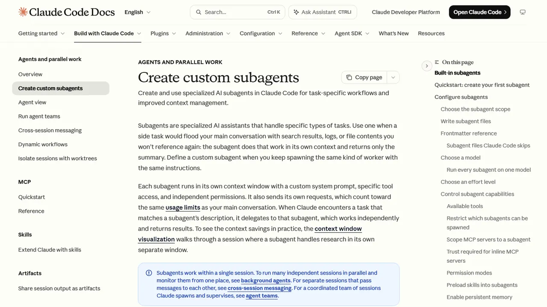Expand the Agent SDK menu
Screen dimensions: 547x307
pos(352,33)
